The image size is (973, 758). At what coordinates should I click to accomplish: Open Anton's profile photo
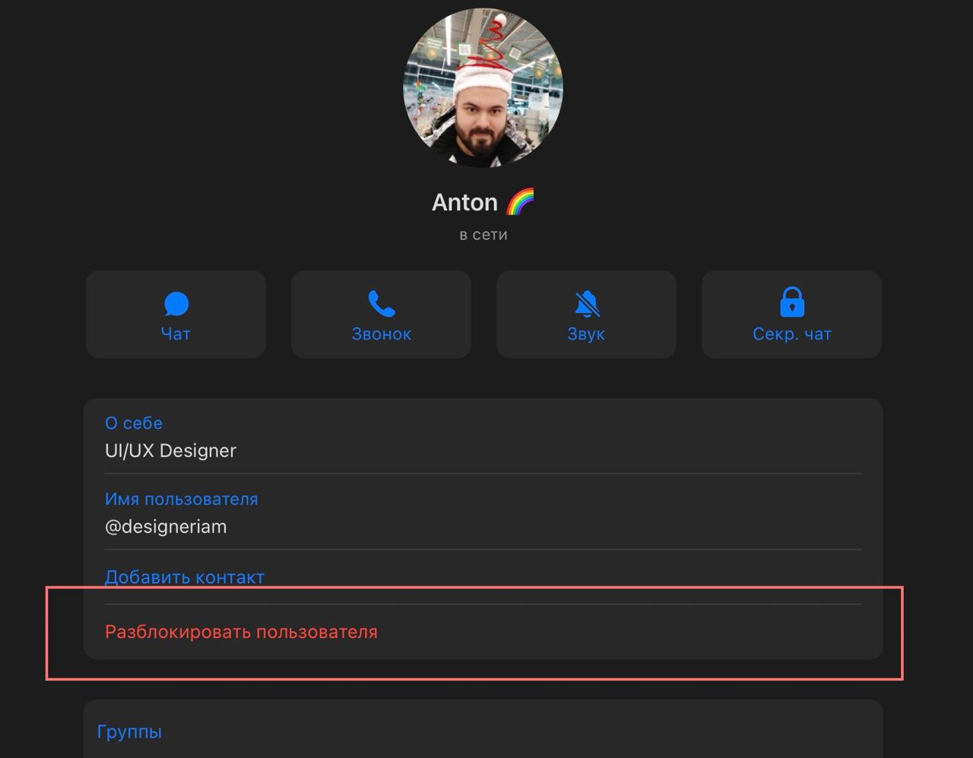483,88
